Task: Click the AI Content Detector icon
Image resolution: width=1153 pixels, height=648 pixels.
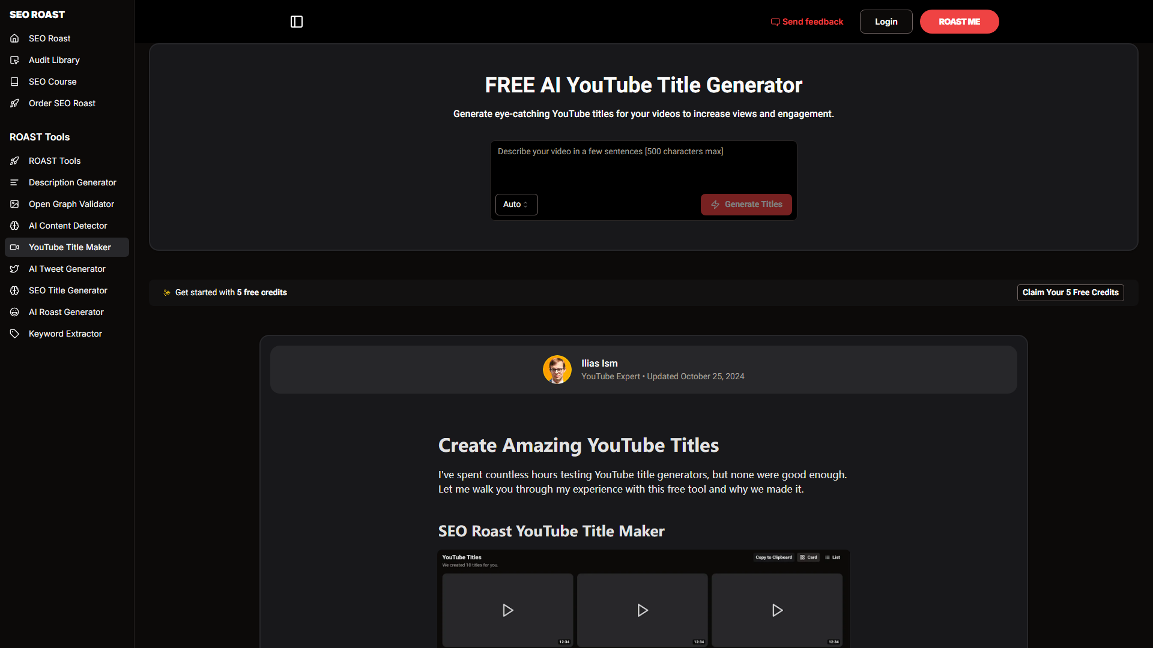Action: coord(14,226)
